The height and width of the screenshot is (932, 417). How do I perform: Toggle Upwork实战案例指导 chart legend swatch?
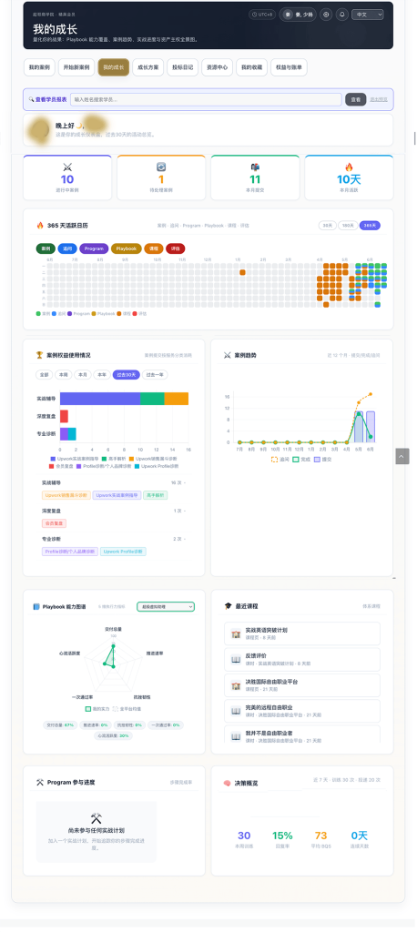pos(52,459)
